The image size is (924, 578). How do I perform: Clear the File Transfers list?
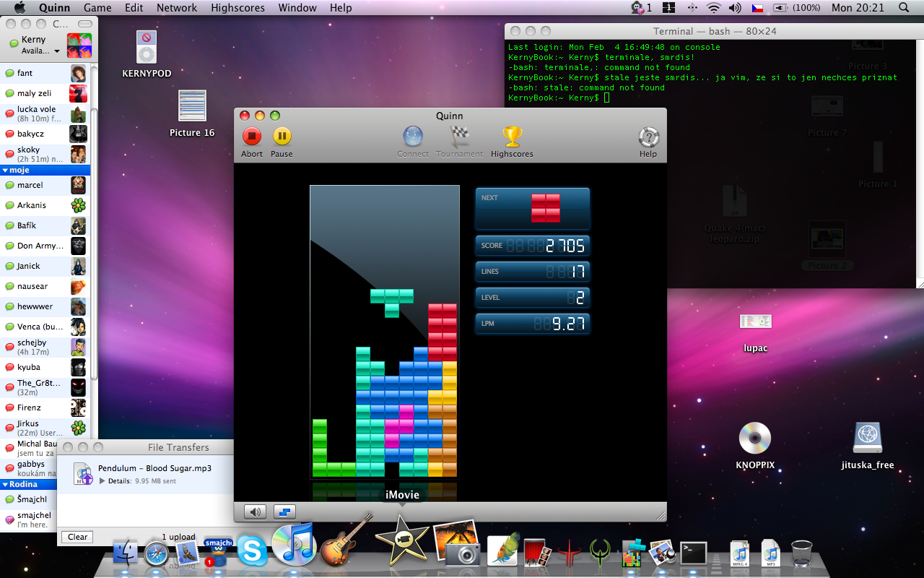[x=77, y=537]
